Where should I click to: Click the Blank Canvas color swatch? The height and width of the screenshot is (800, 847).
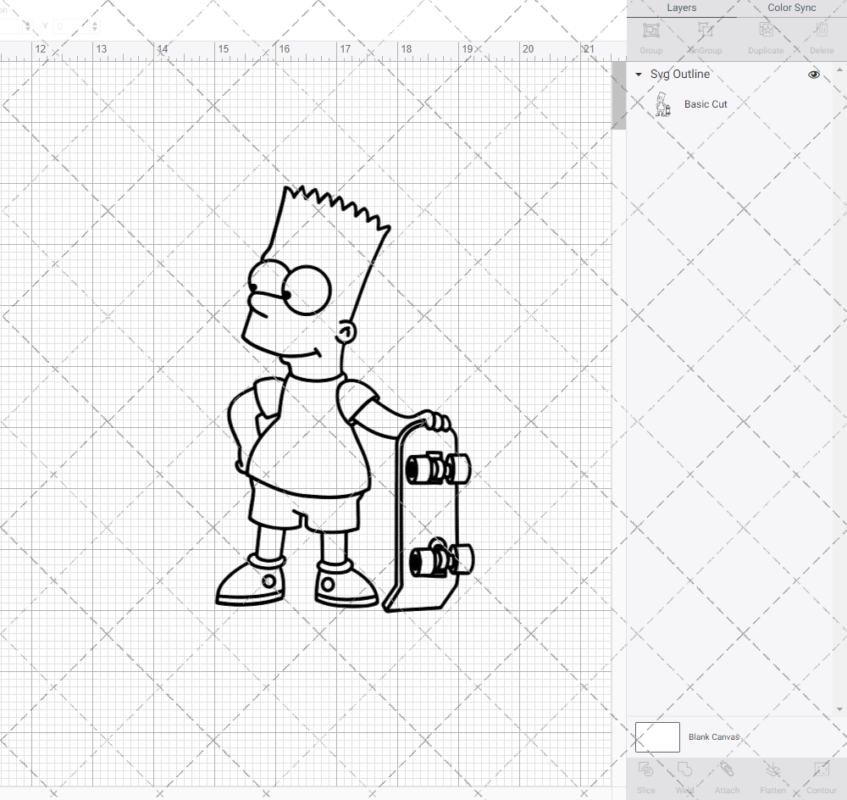click(657, 737)
